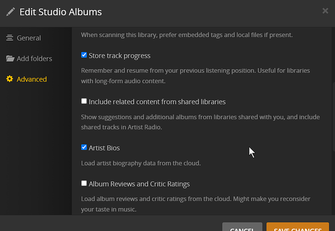
Task: Click the Artist Bios description text
Action: [x=141, y=163]
